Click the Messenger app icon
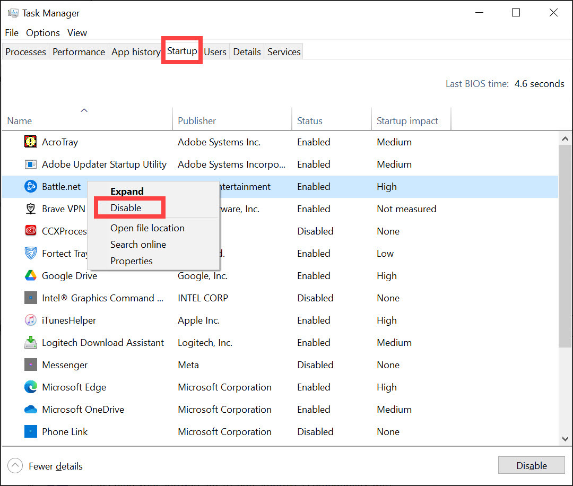The image size is (573, 486). pos(30,364)
